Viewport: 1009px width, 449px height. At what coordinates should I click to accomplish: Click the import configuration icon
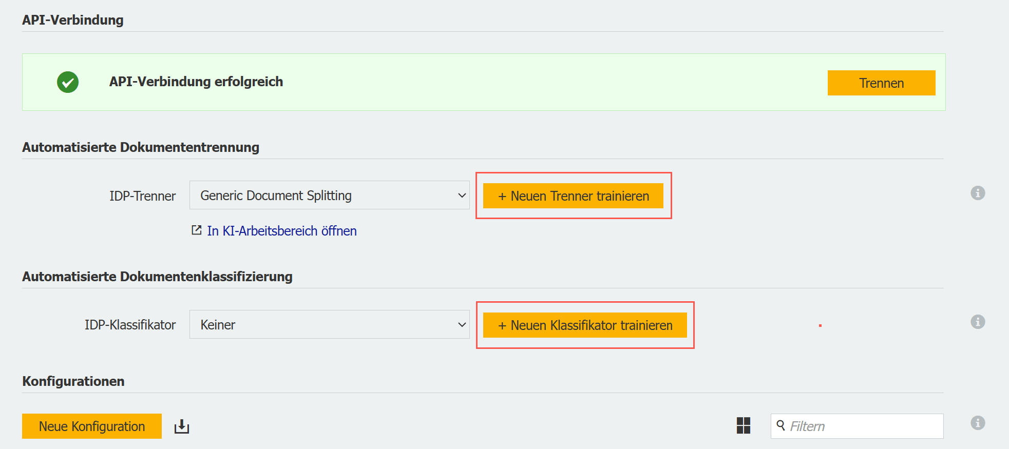tap(182, 426)
